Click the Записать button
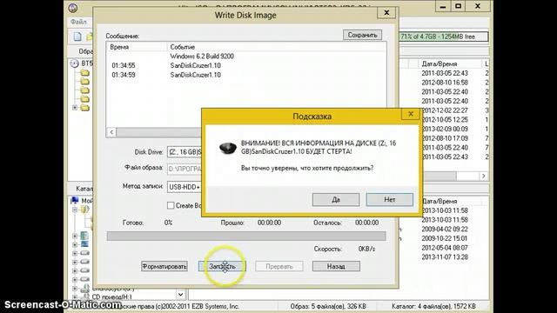 click(x=222, y=266)
